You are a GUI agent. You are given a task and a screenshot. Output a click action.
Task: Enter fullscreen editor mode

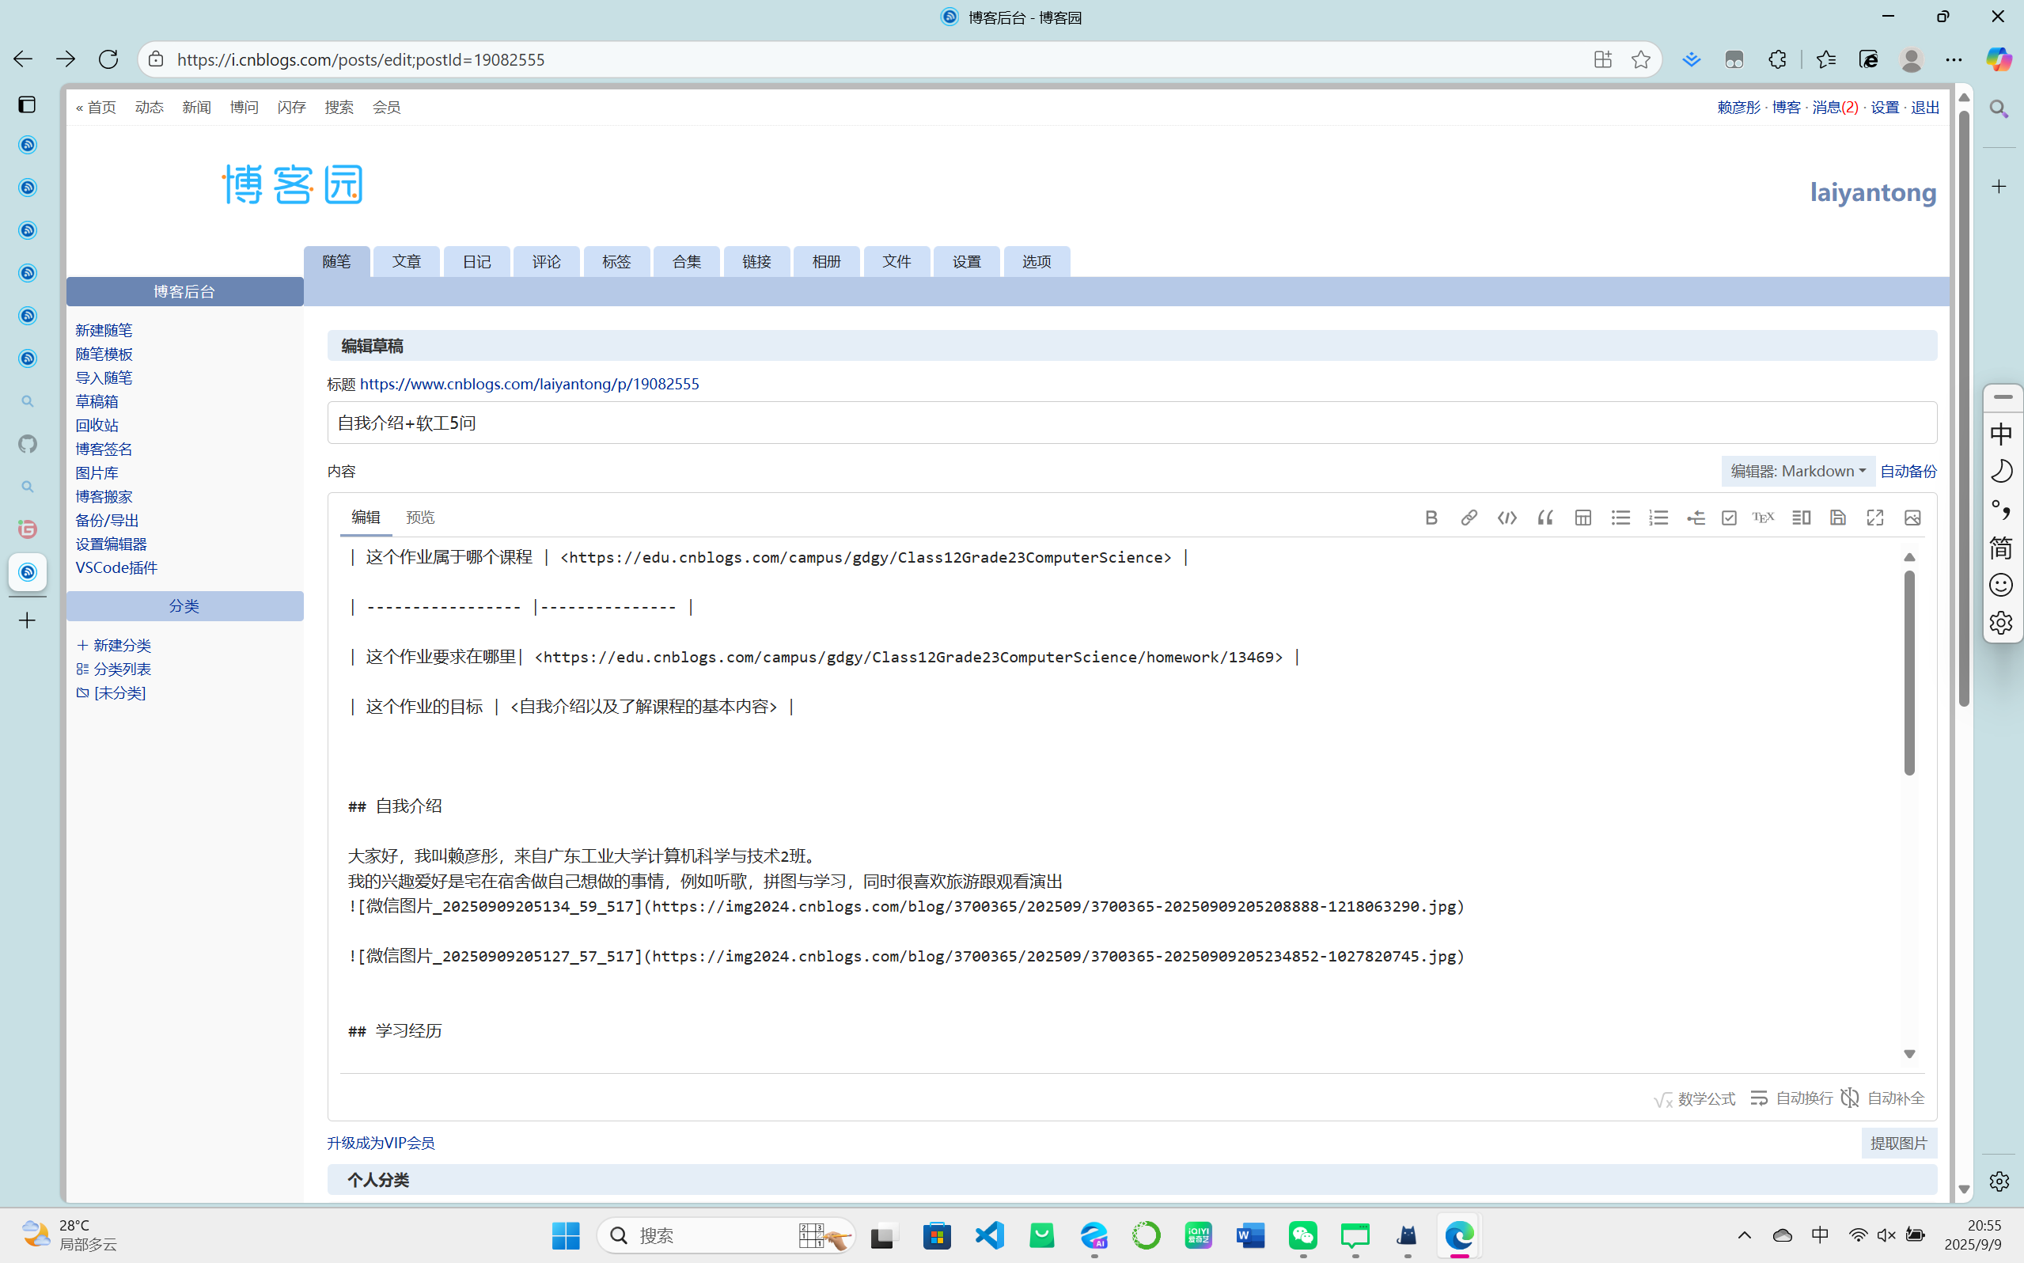(1875, 518)
